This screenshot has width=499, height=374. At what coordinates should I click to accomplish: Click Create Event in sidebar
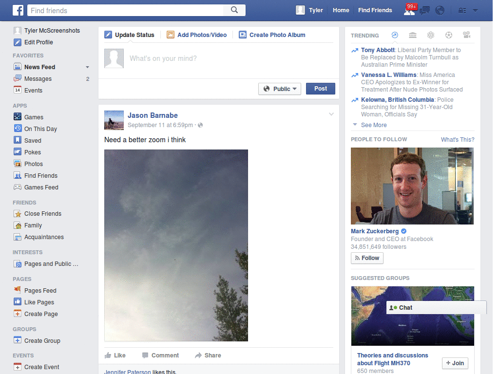(x=41, y=367)
